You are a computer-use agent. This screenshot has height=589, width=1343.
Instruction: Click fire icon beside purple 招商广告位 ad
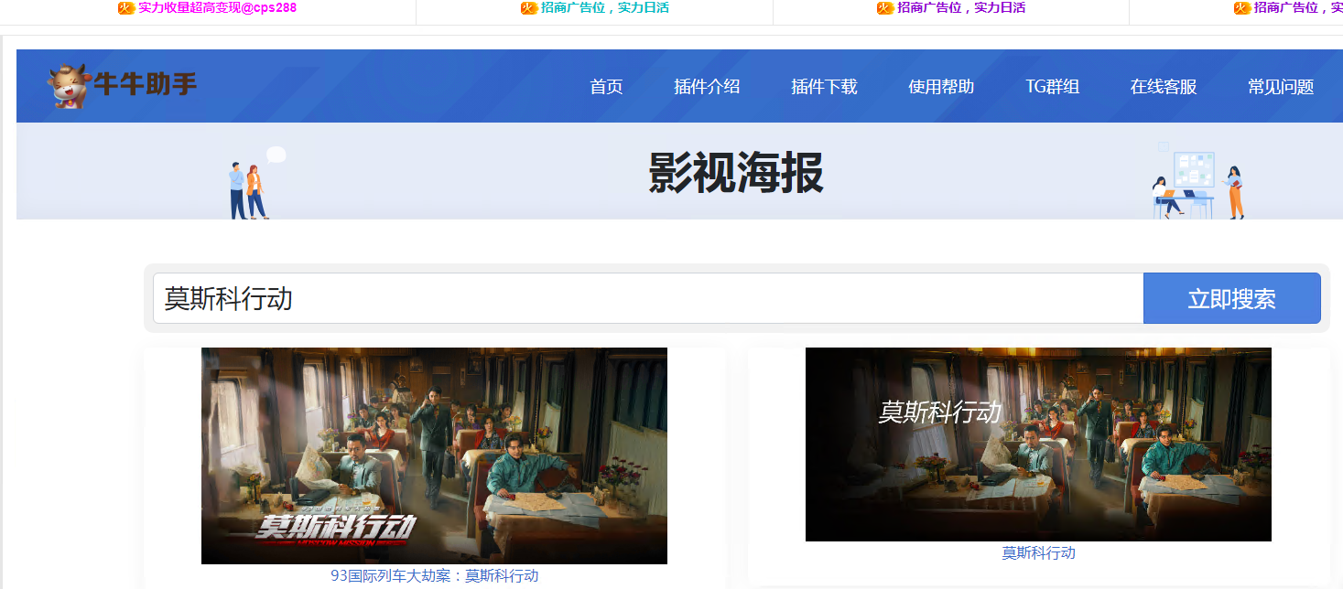click(x=885, y=8)
